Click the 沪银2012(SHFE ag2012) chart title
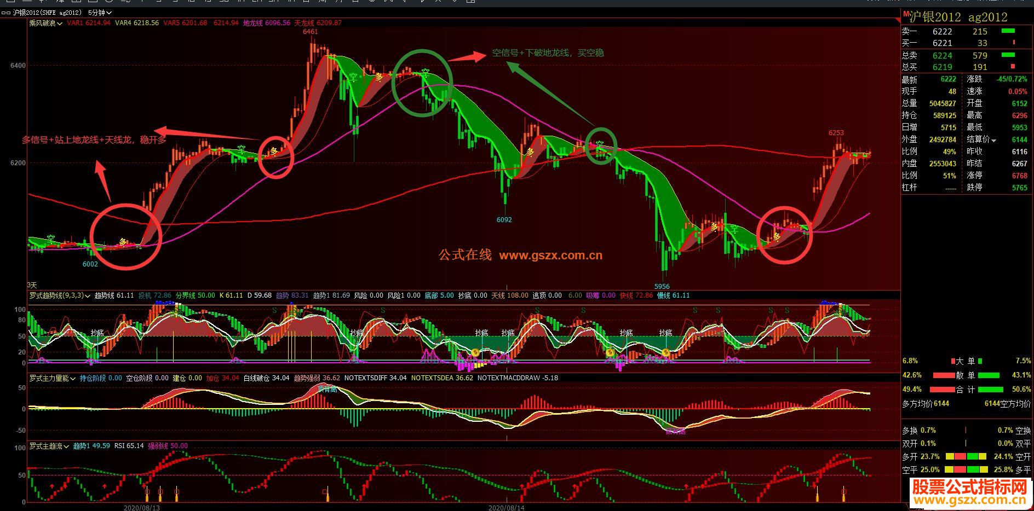This screenshot has width=1034, height=511. click(48, 12)
